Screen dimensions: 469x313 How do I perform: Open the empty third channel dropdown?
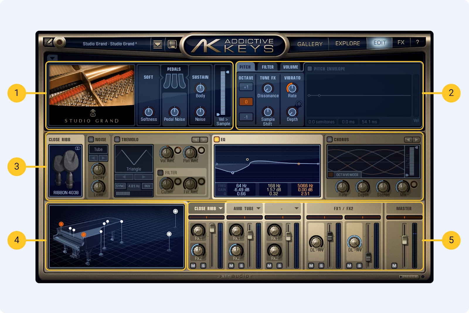[296, 208]
